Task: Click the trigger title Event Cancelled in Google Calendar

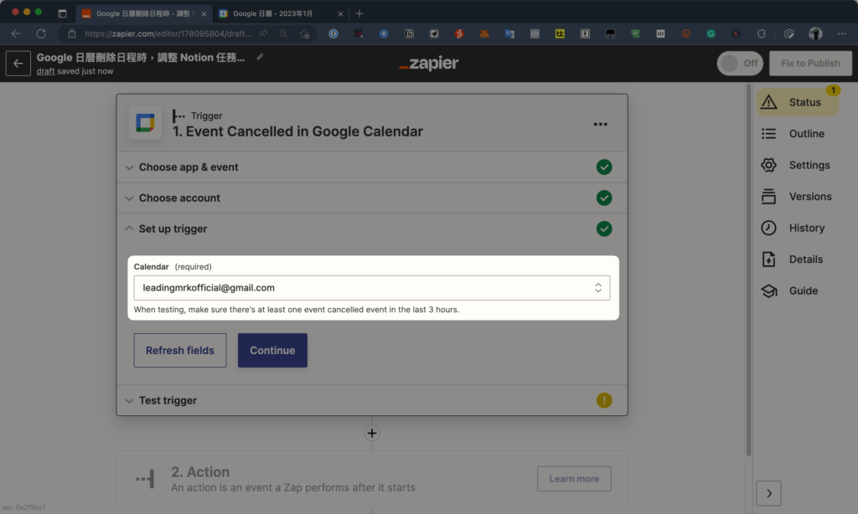Action: point(297,131)
